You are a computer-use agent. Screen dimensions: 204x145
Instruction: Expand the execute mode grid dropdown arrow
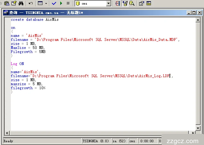(46, 3)
